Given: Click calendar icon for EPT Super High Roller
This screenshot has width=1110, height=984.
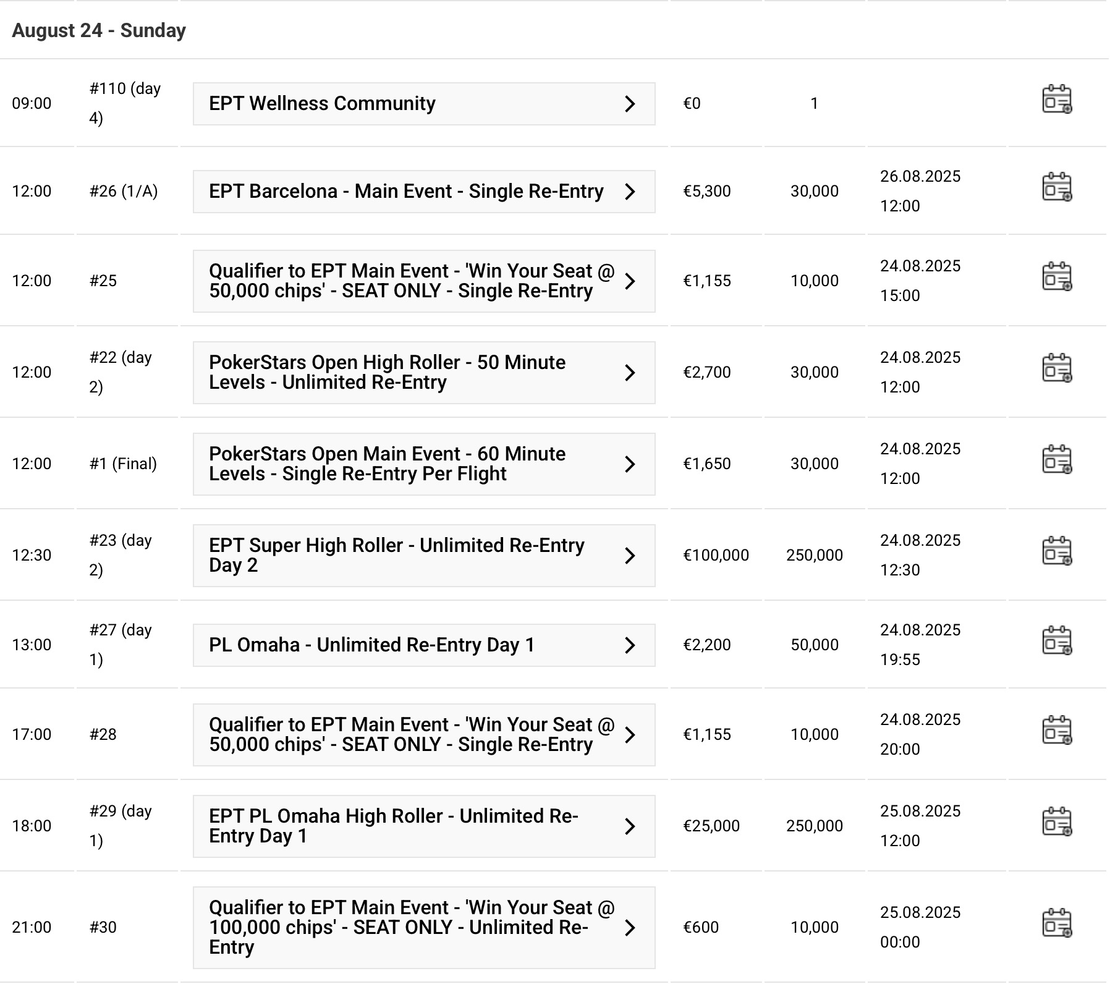Looking at the screenshot, I should coord(1057,551).
